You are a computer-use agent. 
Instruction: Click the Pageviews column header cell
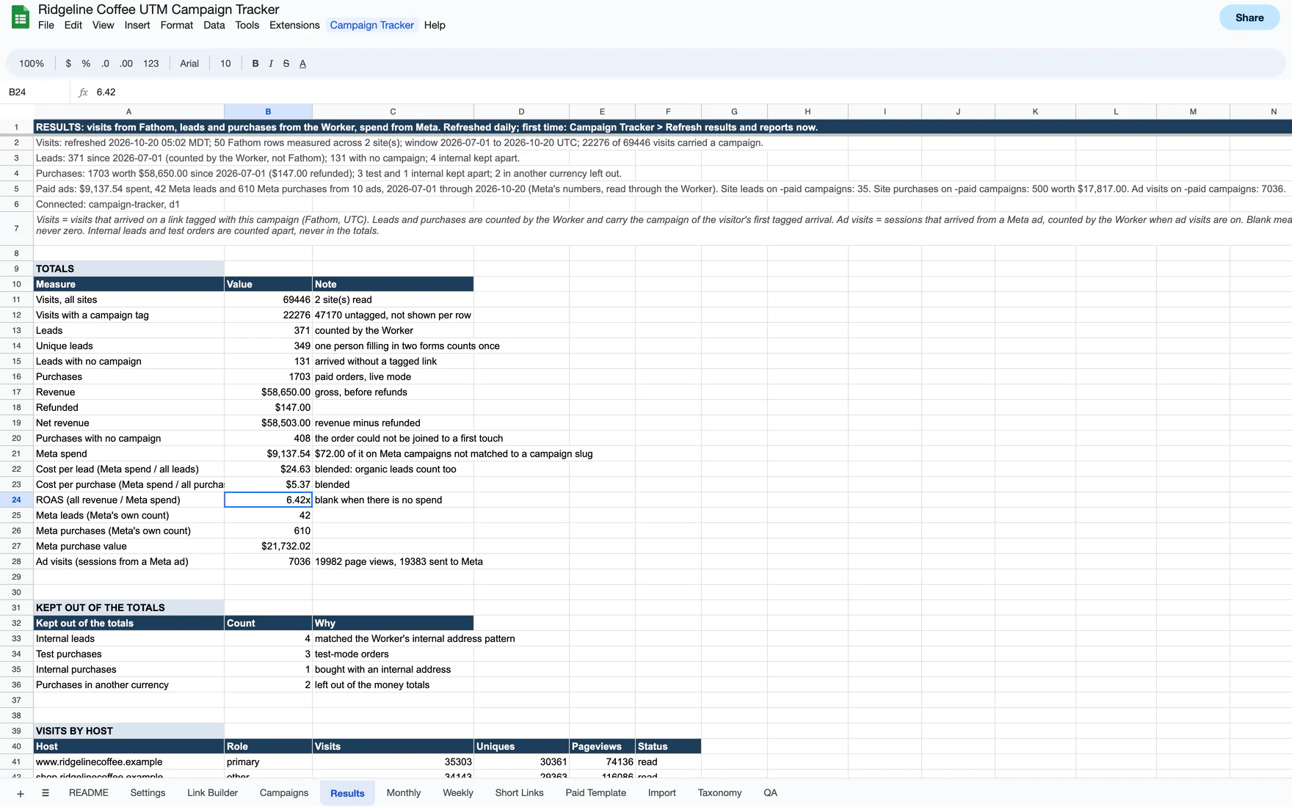(x=602, y=747)
